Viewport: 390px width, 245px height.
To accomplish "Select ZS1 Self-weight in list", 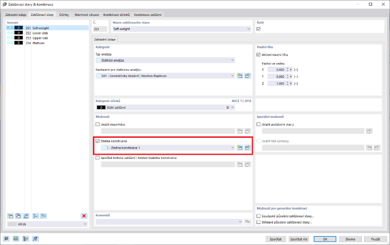I will [47, 28].
